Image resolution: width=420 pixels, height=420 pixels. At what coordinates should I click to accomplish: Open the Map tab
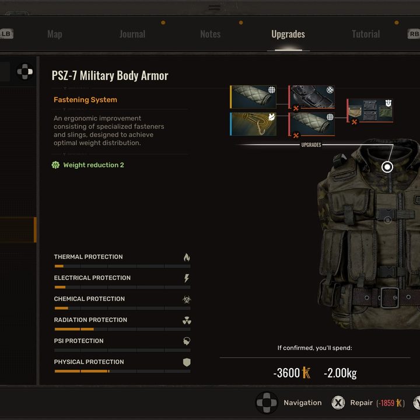(55, 34)
